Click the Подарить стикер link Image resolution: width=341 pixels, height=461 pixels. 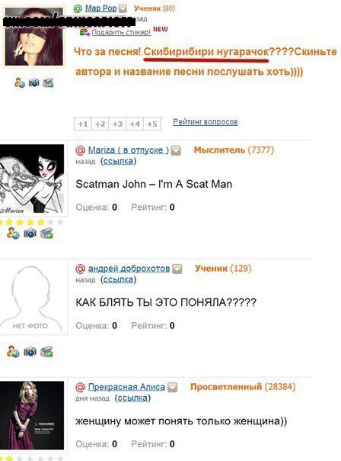[121, 32]
